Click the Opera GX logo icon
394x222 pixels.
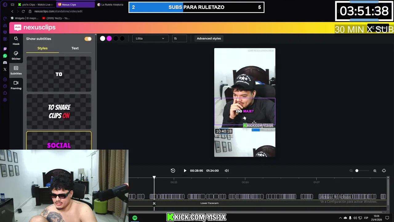point(4,5)
